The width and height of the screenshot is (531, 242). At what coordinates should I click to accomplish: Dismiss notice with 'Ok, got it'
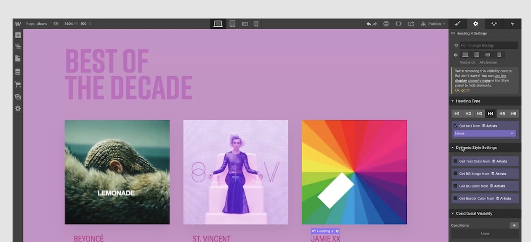pos(463,91)
